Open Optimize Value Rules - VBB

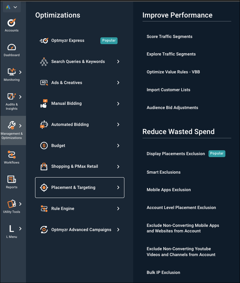coord(173,72)
